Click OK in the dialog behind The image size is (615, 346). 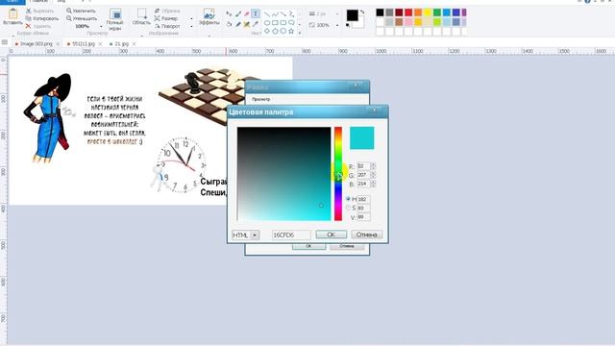click(308, 246)
